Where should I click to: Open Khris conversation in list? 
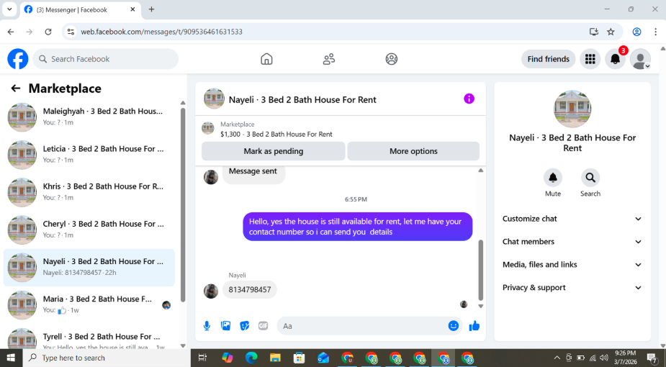(x=89, y=191)
